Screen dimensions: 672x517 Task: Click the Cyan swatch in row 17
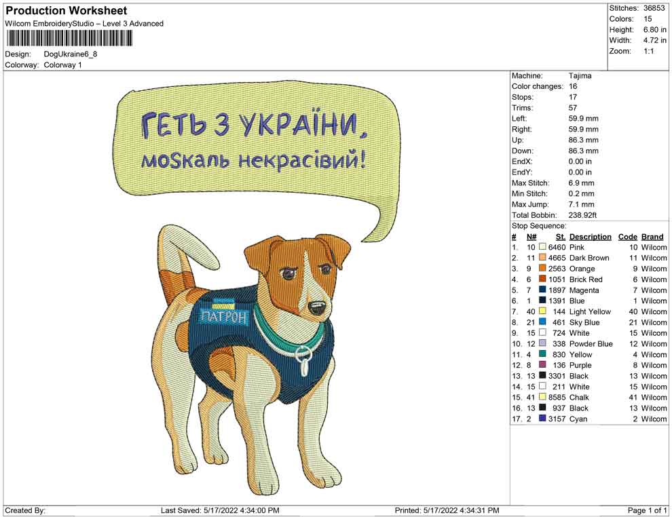point(542,419)
